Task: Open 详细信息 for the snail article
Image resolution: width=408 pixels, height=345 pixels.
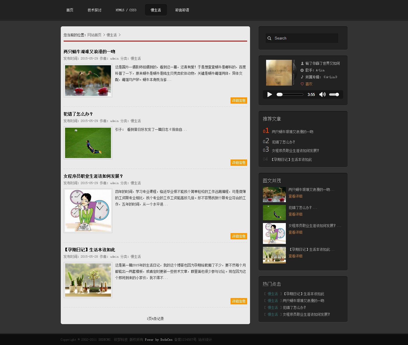Action: [x=239, y=100]
